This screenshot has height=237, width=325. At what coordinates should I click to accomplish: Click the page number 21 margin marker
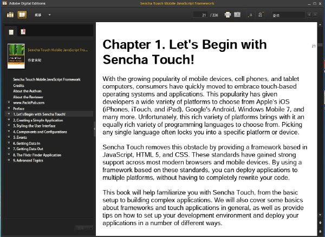[314, 46]
